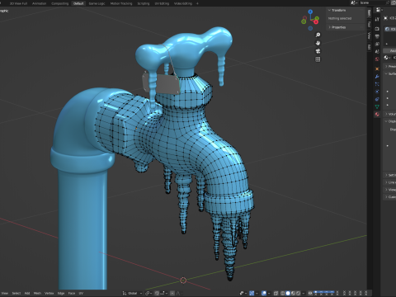The image size is (396, 297).
Task: Open the View Layer properties tab icon
Action: click(377, 44)
